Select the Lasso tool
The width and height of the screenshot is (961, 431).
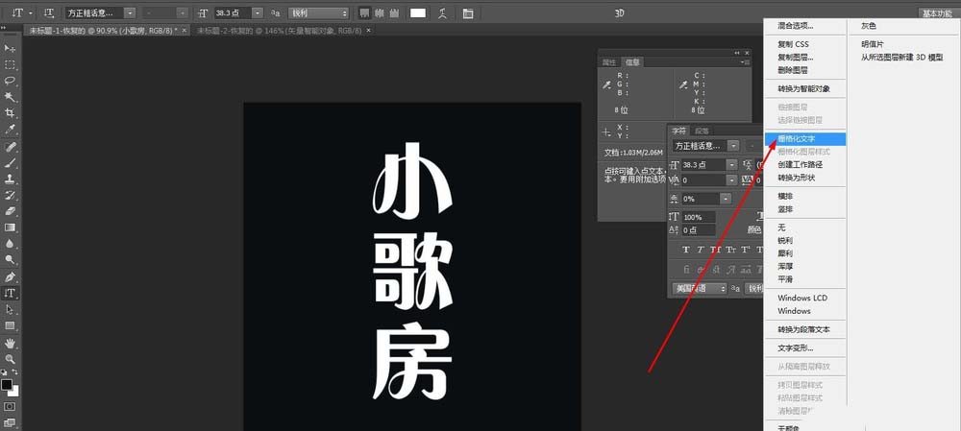click(x=11, y=81)
